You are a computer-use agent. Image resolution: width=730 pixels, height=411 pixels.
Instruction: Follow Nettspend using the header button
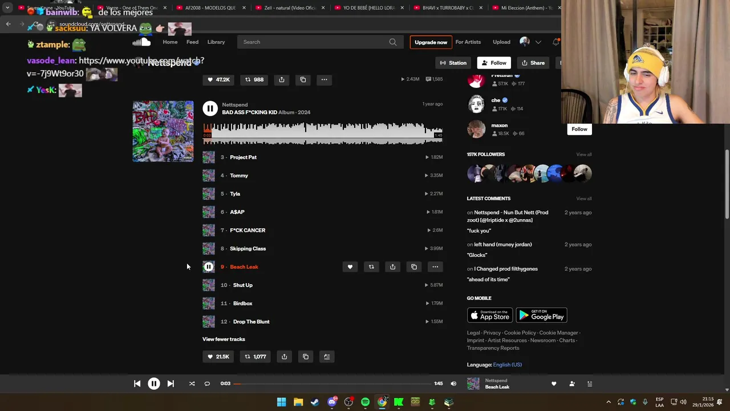[x=494, y=63]
